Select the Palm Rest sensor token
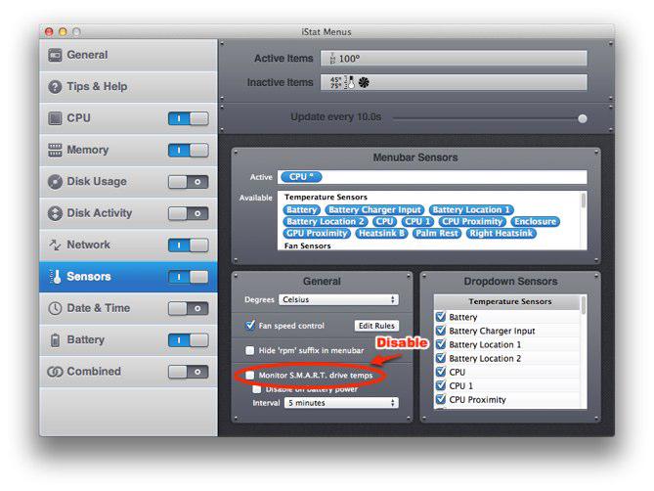This screenshot has width=654, height=491. [437, 233]
